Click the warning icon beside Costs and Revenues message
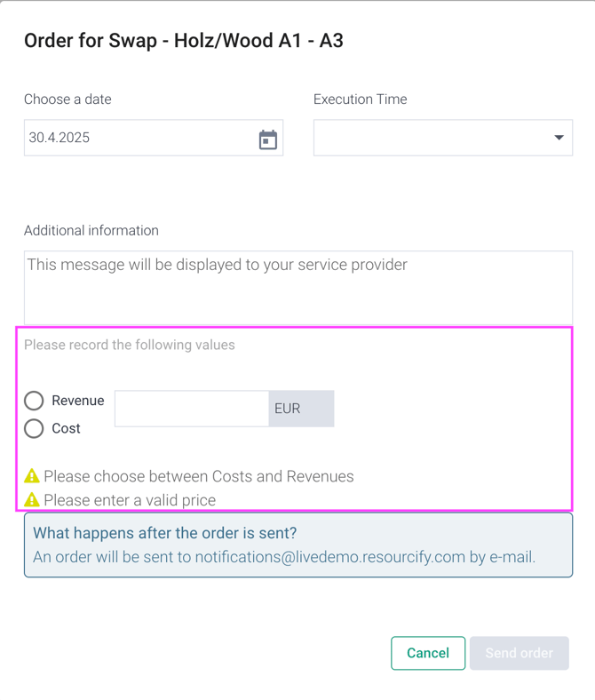The image size is (595, 700). [x=32, y=476]
